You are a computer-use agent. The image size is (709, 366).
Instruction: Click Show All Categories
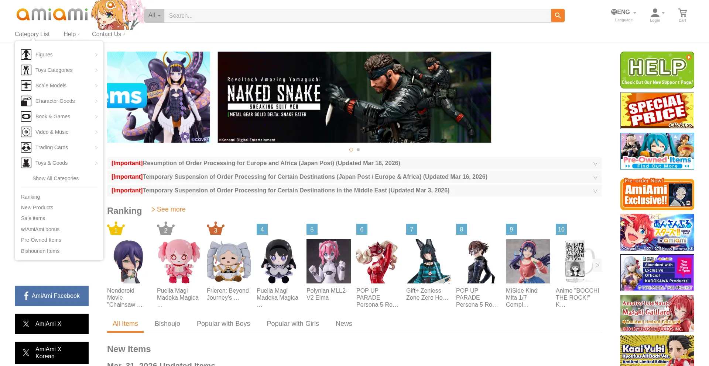(55, 178)
